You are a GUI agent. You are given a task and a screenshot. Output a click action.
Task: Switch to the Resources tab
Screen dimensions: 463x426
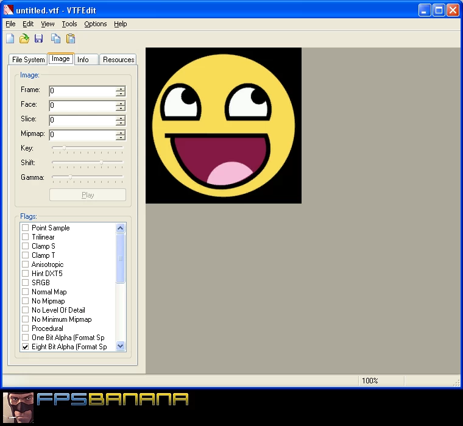click(118, 60)
